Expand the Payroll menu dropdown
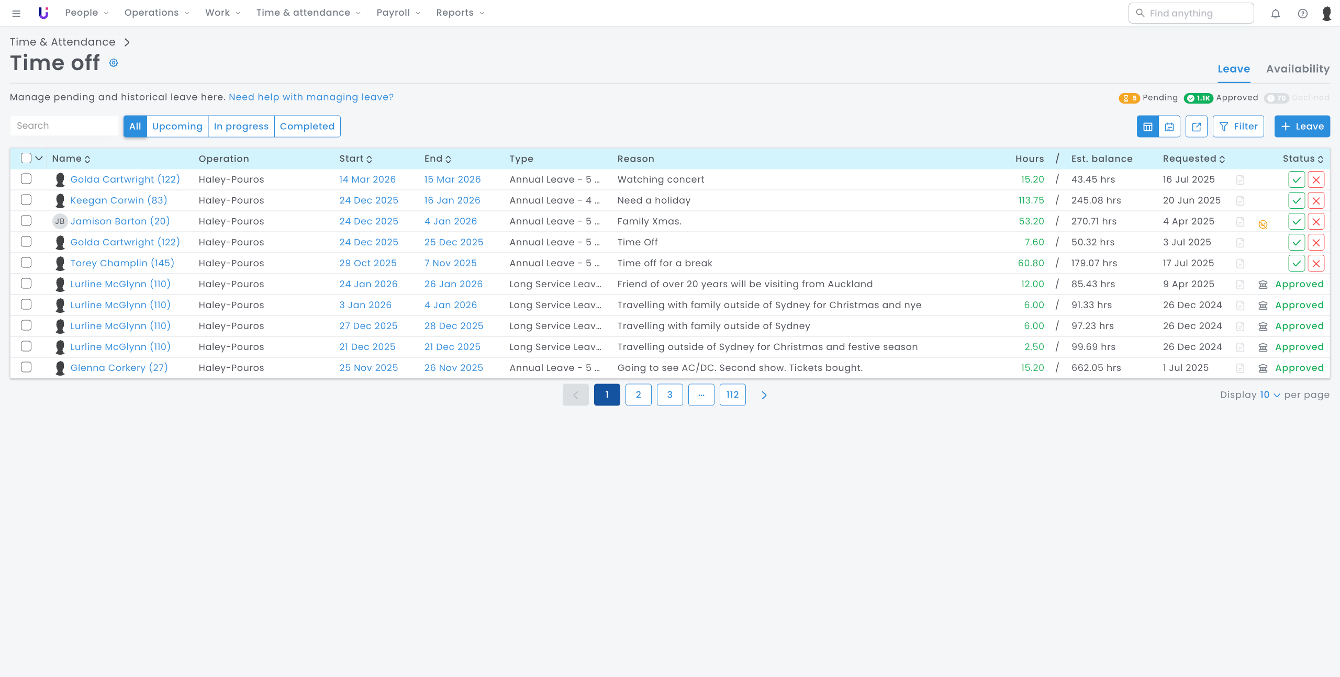The width and height of the screenshot is (1340, 677). (398, 13)
